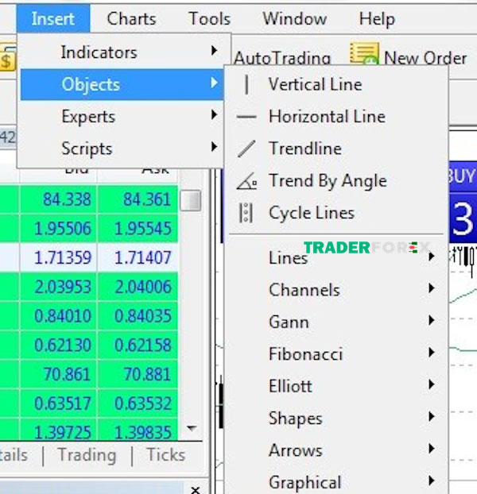Select ask value 0.63532
The height and width of the screenshot is (494, 477).
pos(143,403)
